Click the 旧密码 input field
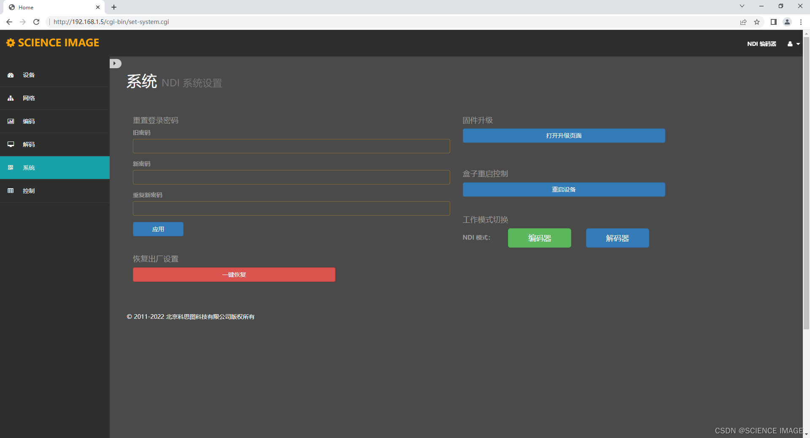Image resolution: width=810 pixels, height=438 pixels. tap(292, 146)
